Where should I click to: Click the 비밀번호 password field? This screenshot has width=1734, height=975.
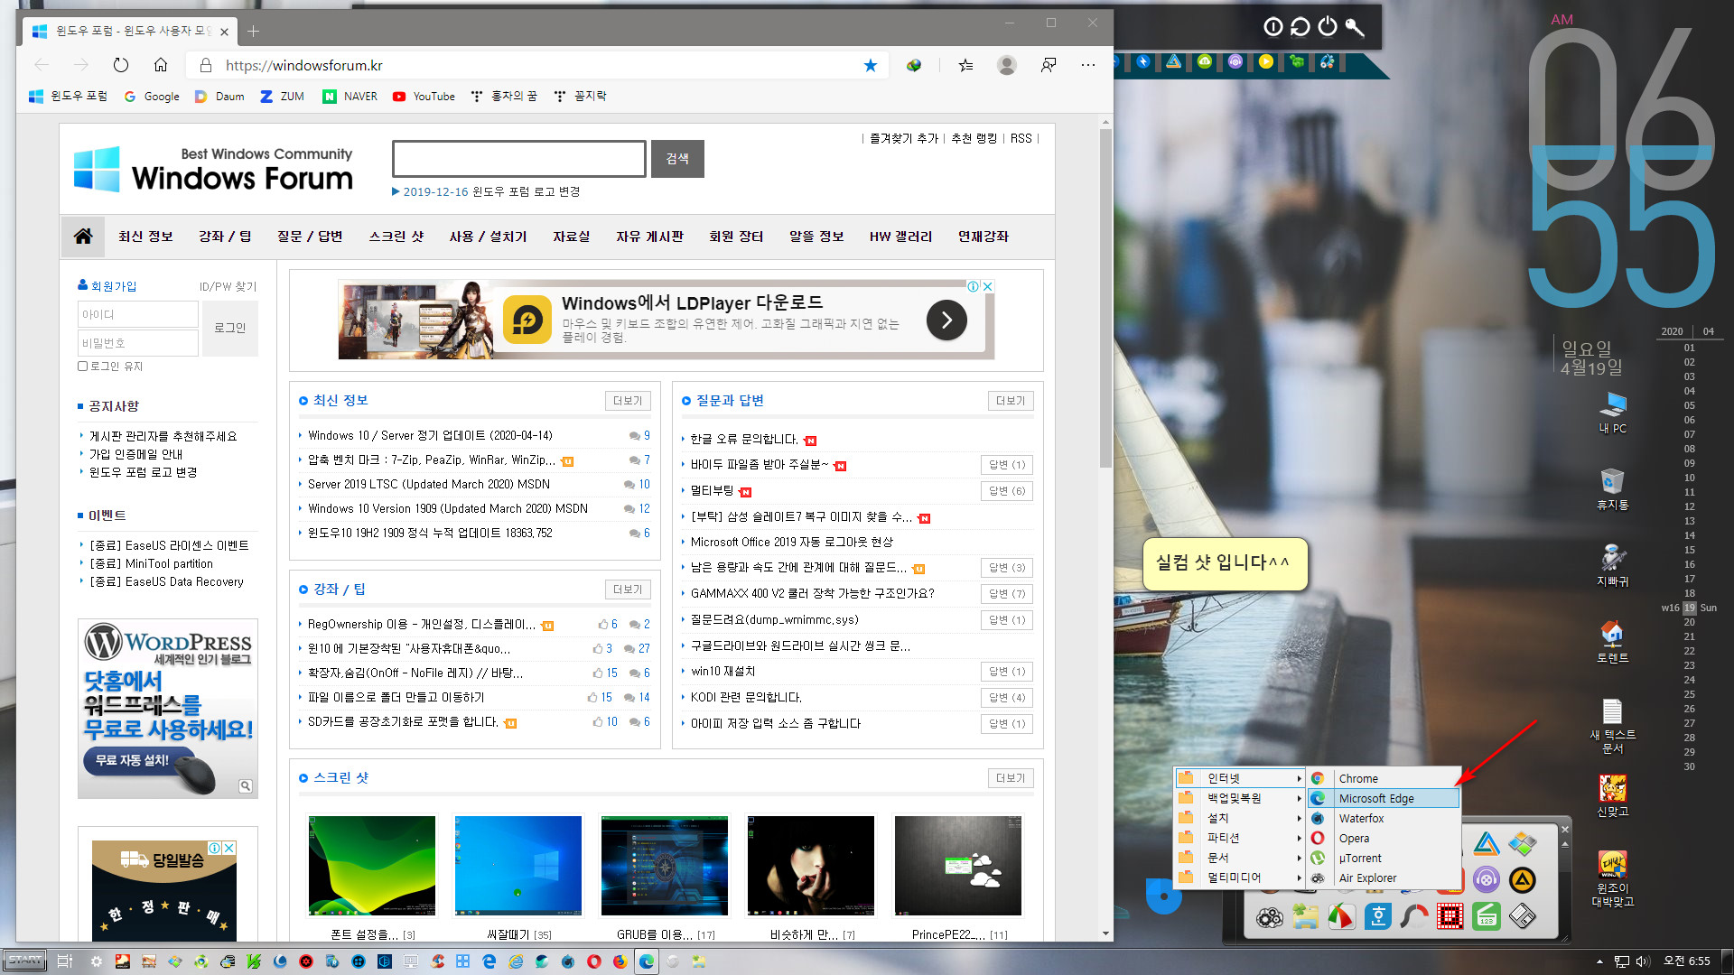(x=138, y=343)
